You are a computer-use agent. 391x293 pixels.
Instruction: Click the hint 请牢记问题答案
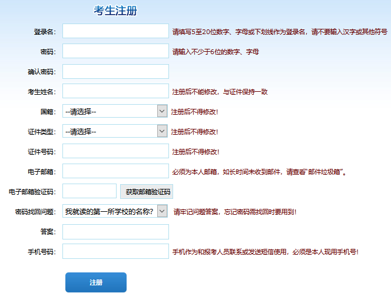(x=235, y=212)
